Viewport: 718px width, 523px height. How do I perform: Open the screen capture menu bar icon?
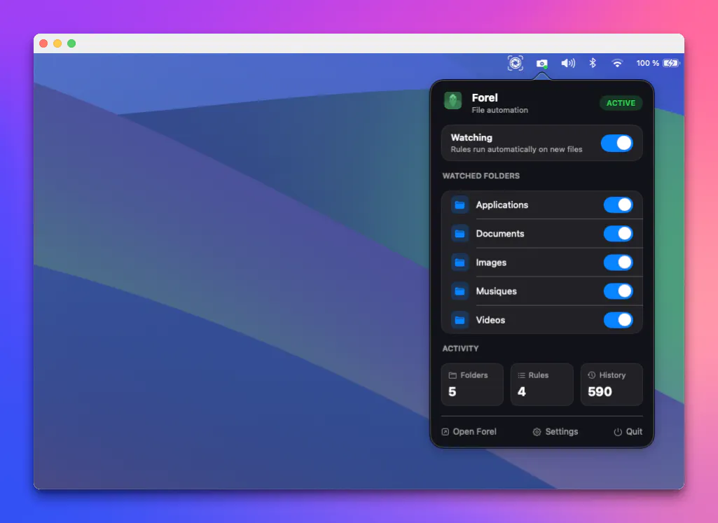point(516,63)
